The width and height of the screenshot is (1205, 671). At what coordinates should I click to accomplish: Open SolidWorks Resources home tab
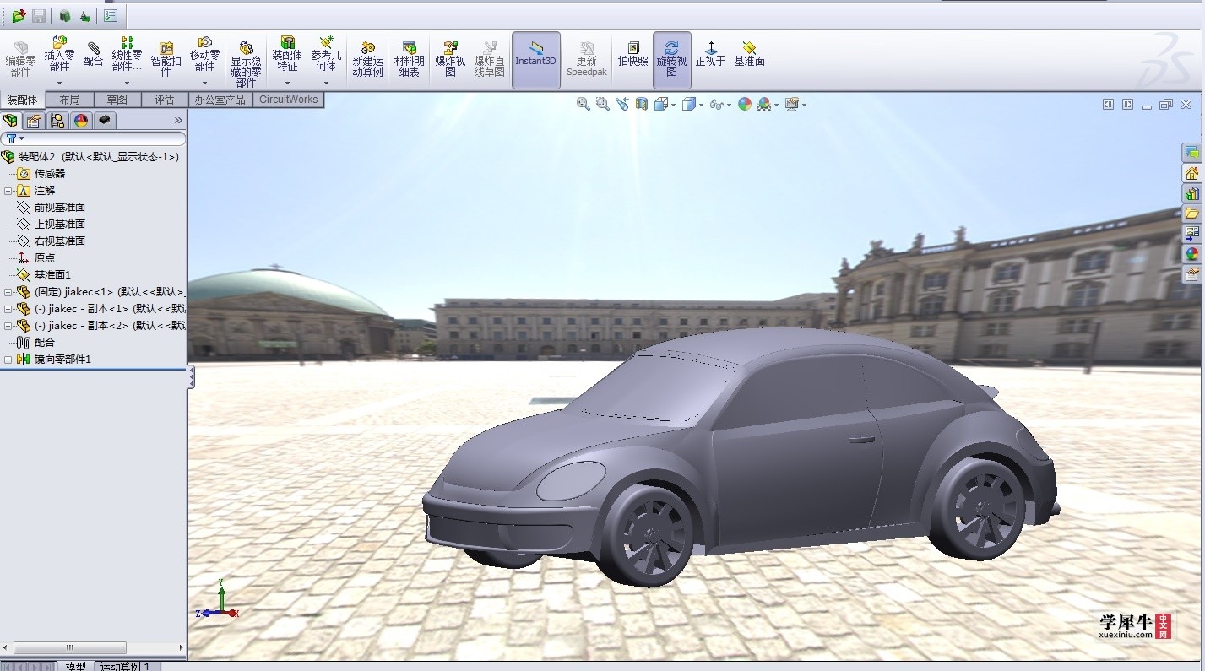[x=1192, y=173]
